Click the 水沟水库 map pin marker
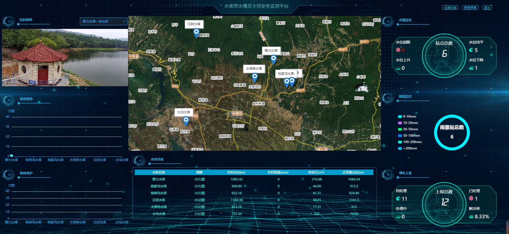 pyautogui.click(x=186, y=120)
